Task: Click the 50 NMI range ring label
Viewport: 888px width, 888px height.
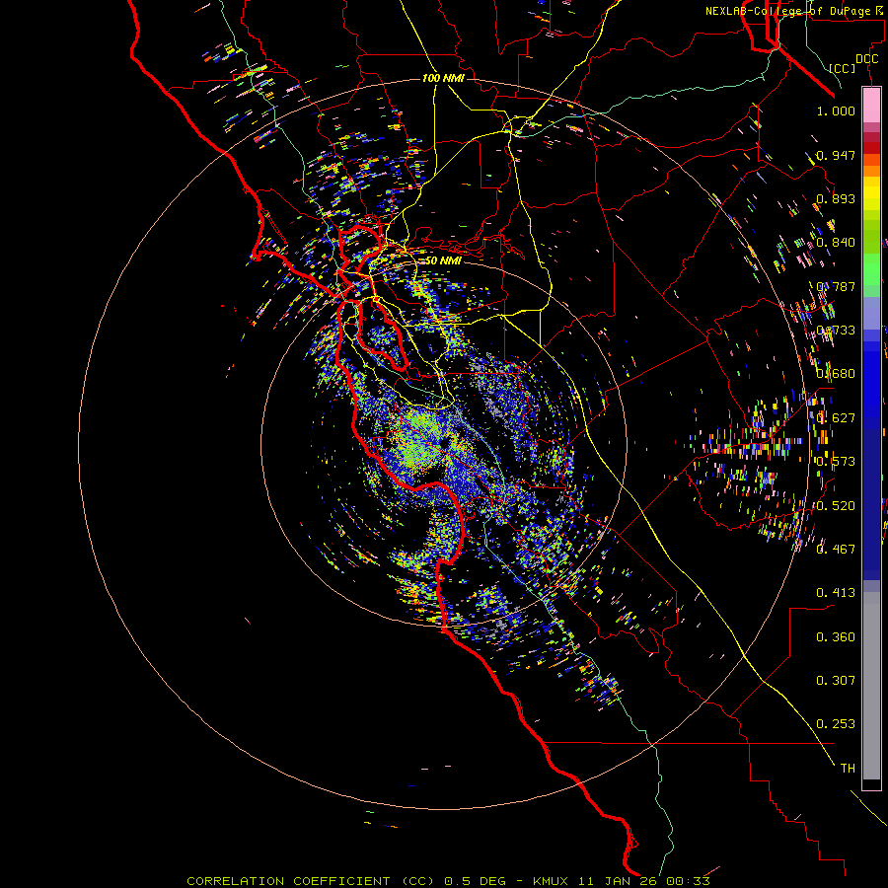Action: click(443, 260)
